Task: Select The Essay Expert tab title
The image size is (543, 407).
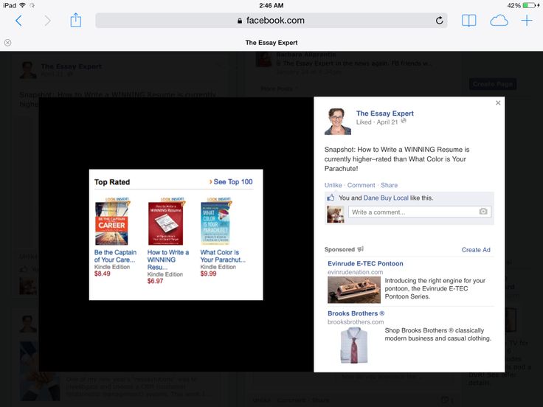Action: [x=271, y=43]
